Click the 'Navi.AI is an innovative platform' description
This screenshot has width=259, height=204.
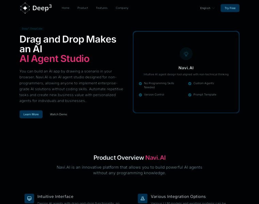pos(129,170)
